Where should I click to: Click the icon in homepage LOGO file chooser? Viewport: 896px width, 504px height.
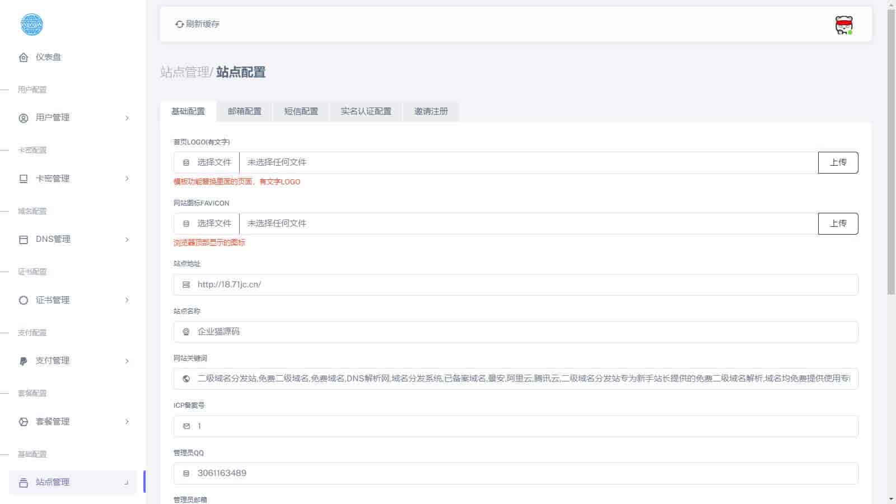186,162
